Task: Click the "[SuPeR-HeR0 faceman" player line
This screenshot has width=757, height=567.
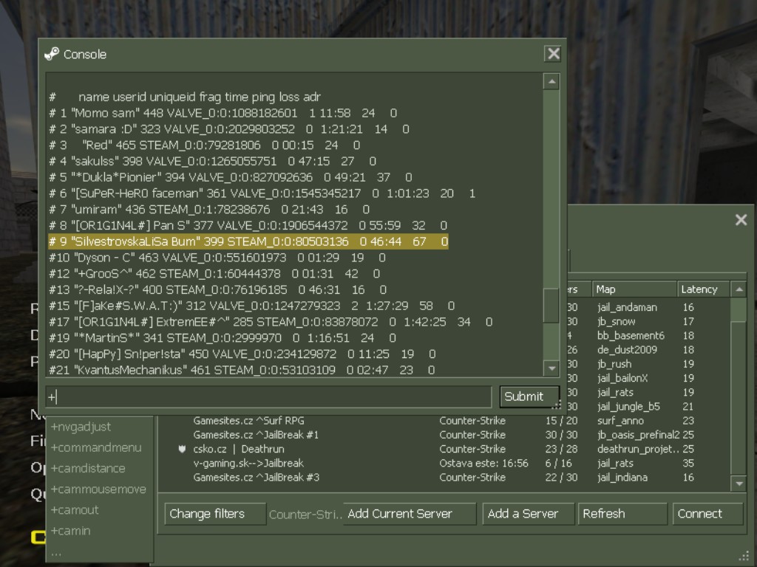Action: (x=262, y=193)
